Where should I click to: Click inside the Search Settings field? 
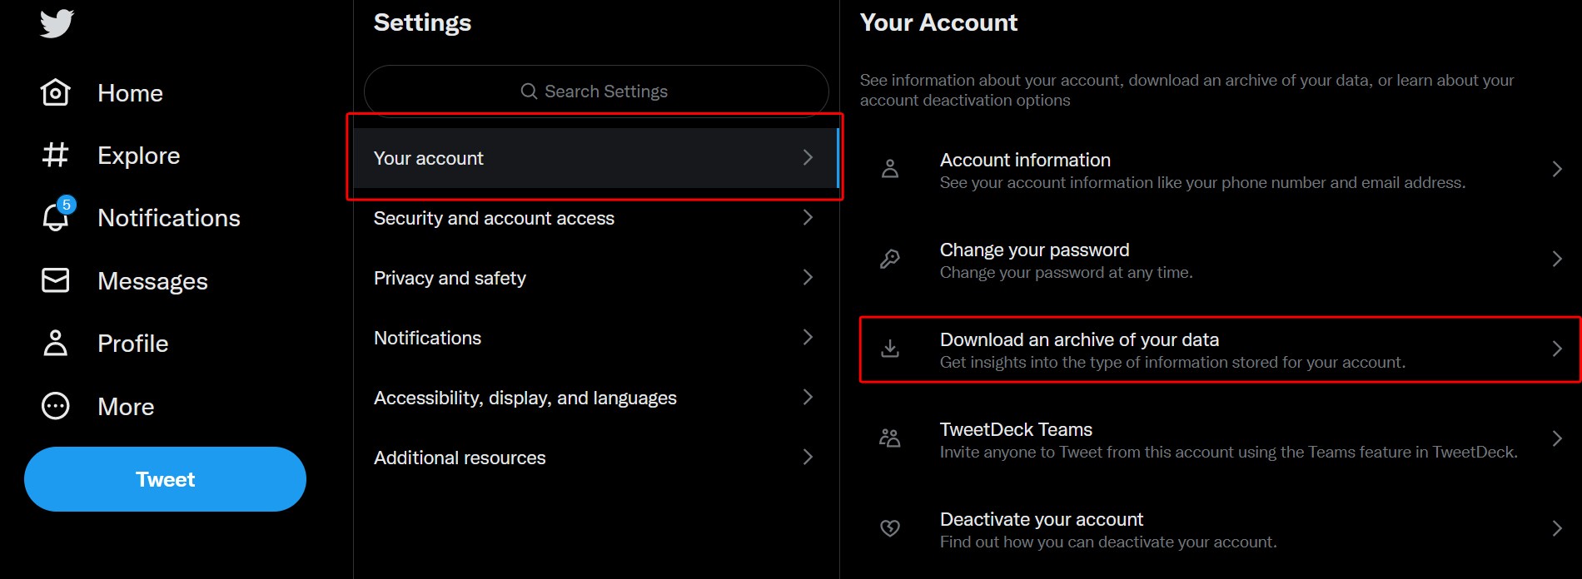tap(594, 91)
